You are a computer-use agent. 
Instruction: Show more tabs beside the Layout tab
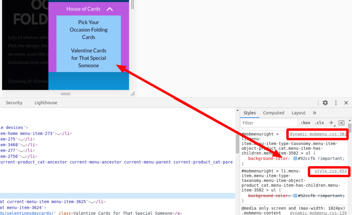(x=315, y=113)
